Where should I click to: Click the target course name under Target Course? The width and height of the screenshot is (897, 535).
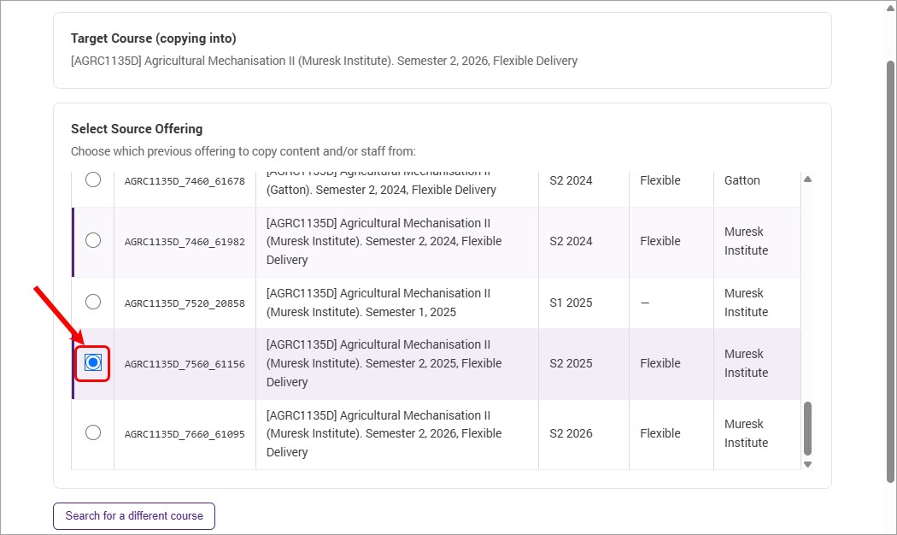pos(324,61)
